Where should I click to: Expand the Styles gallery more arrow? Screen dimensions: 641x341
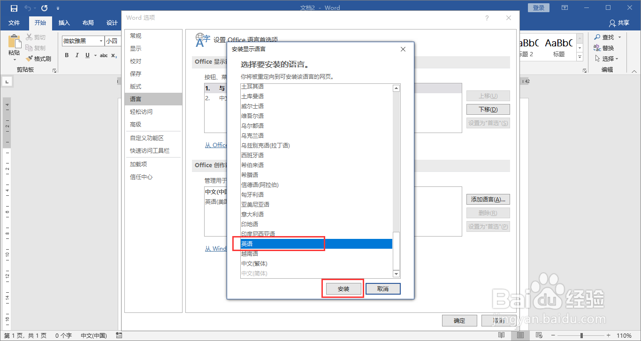point(580,57)
